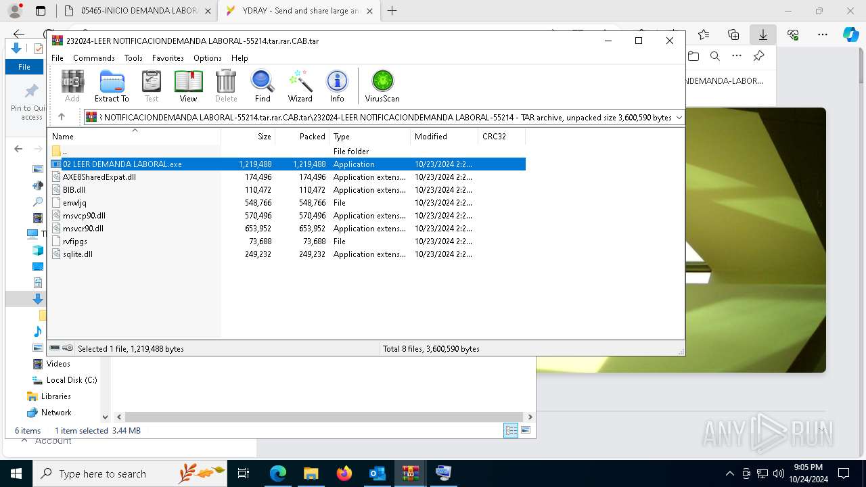866x487 pixels.
Task: Open the Commands menu
Action: 94,58
